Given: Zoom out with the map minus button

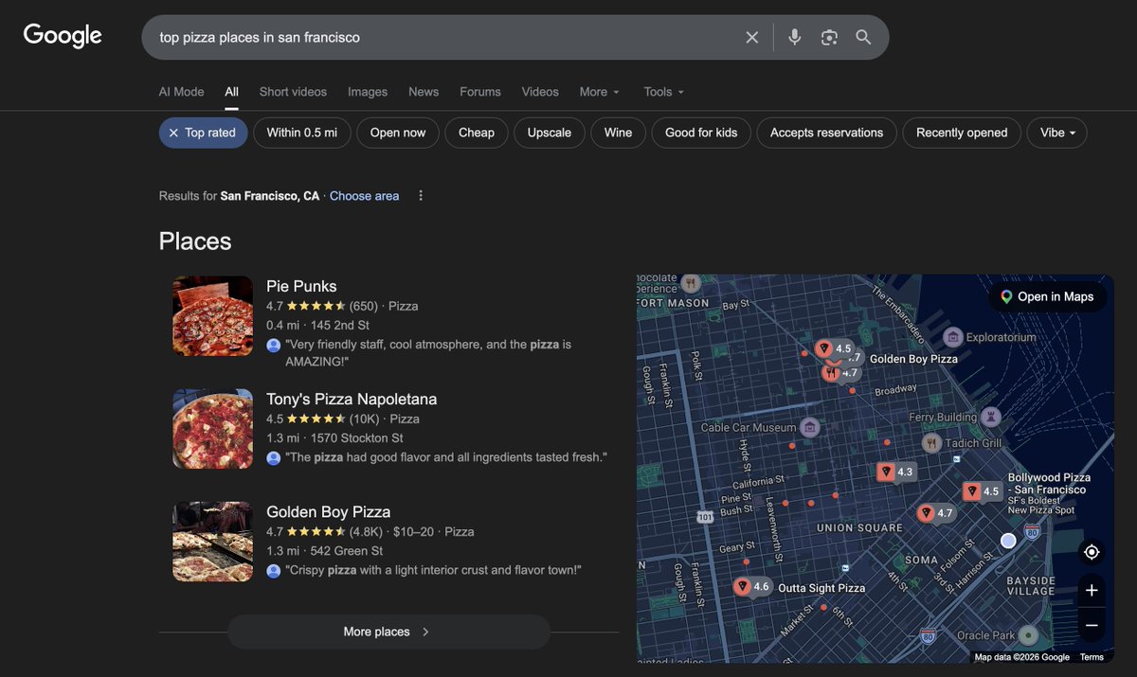Looking at the screenshot, I should click(x=1092, y=625).
